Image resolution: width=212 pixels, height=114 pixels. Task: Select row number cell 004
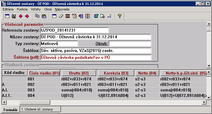(44, 95)
